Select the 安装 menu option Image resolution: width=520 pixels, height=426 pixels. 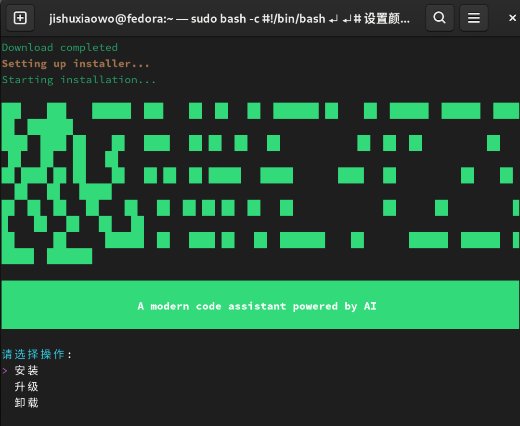pos(26,370)
